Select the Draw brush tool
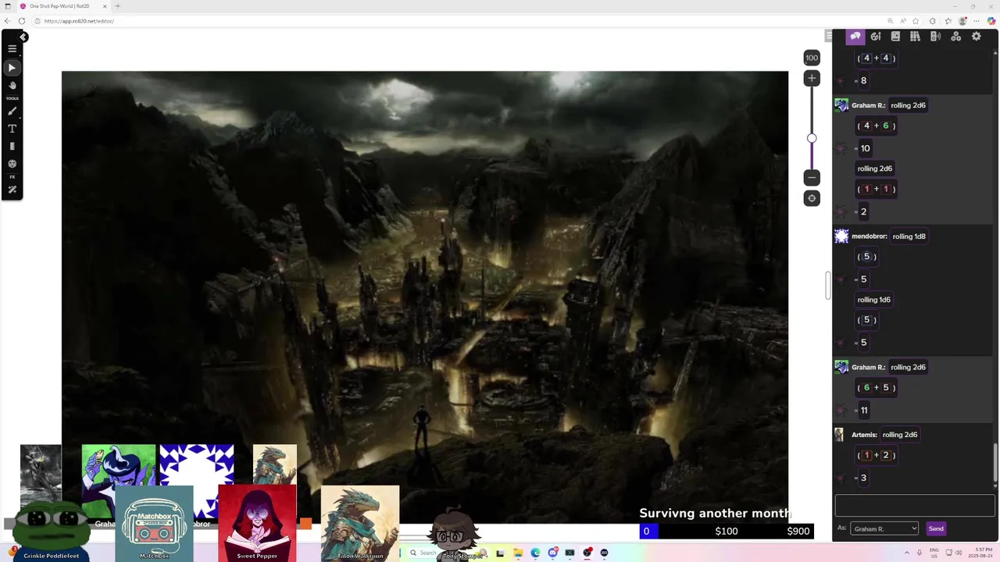The image size is (1000, 562). point(12,112)
